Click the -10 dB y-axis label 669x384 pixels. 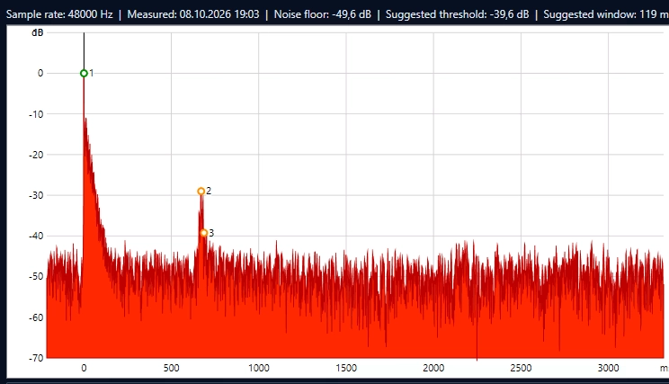coord(36,114)
